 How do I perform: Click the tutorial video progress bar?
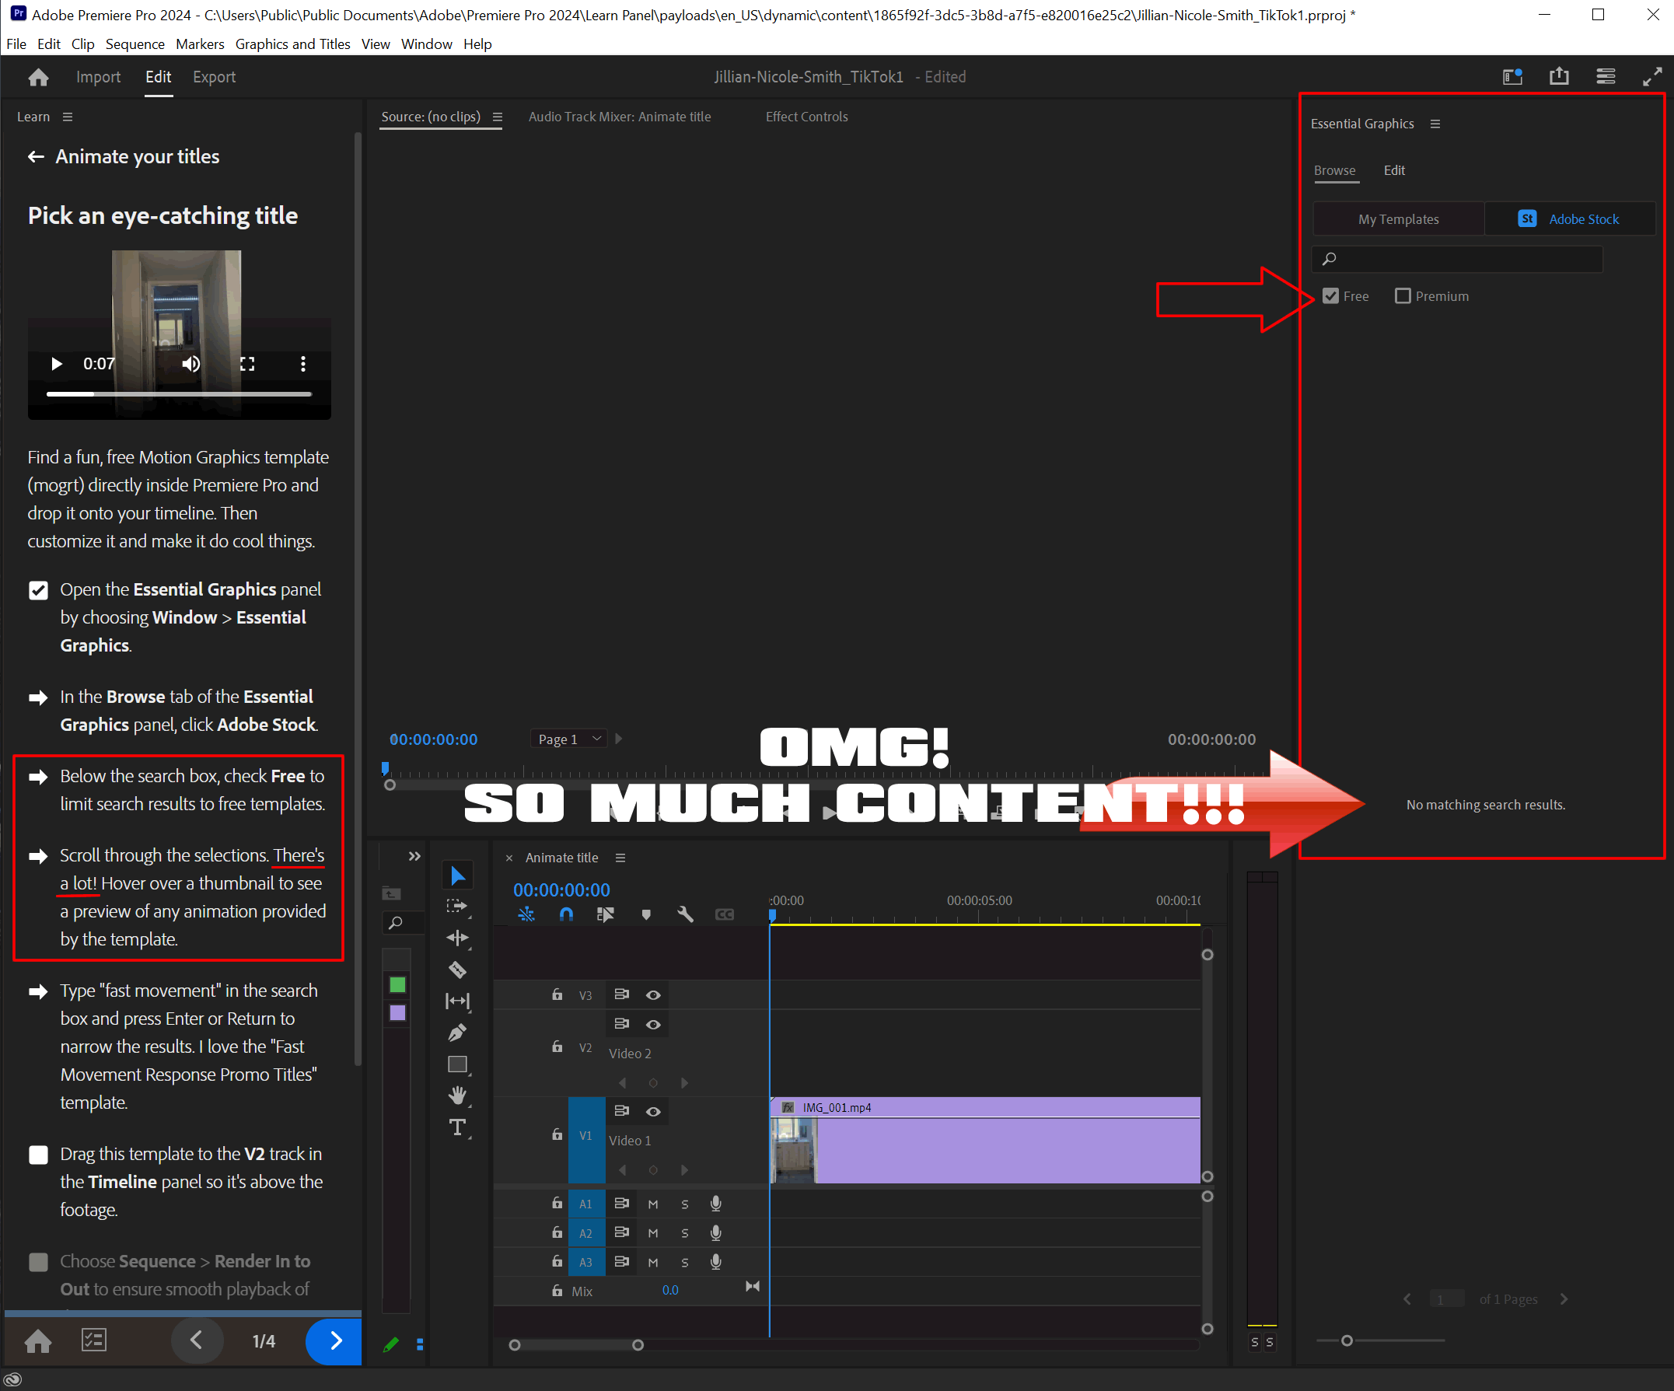179,393
